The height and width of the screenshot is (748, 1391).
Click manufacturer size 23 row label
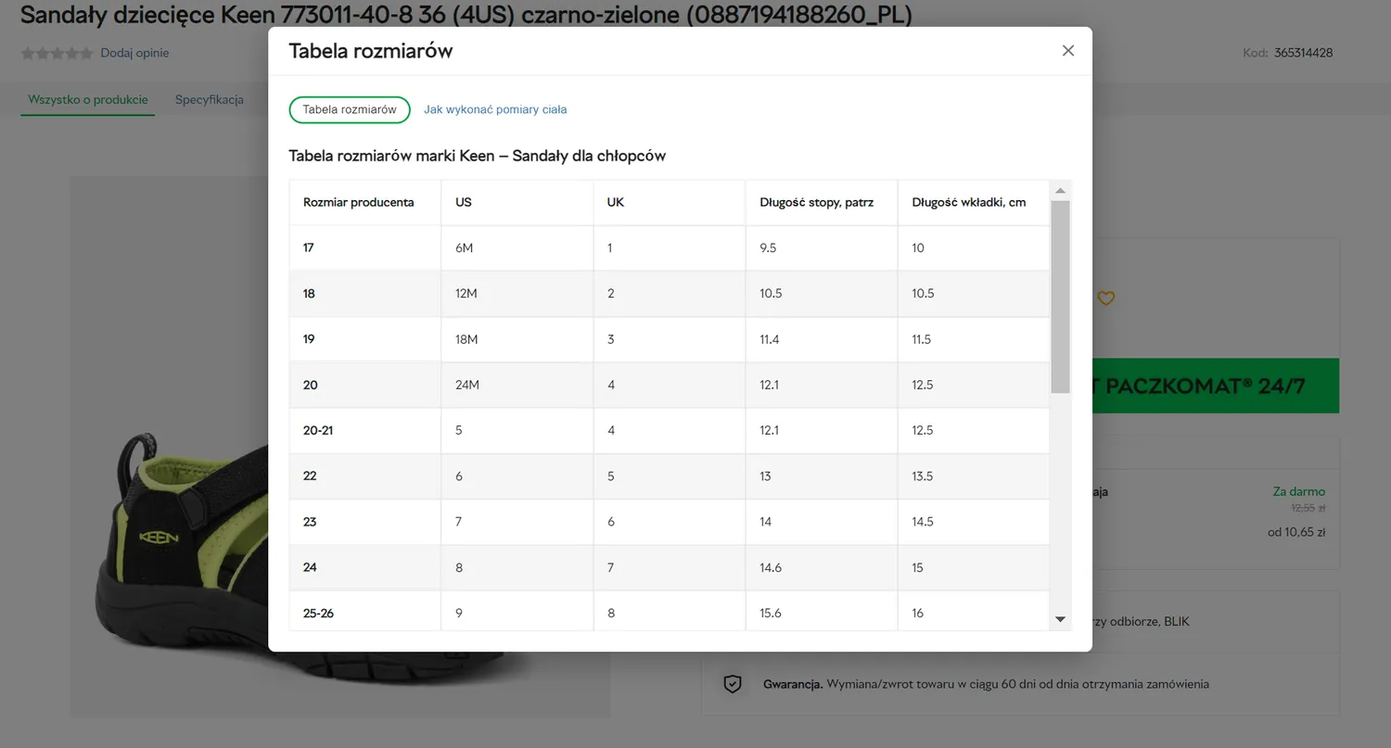(310, 521)
